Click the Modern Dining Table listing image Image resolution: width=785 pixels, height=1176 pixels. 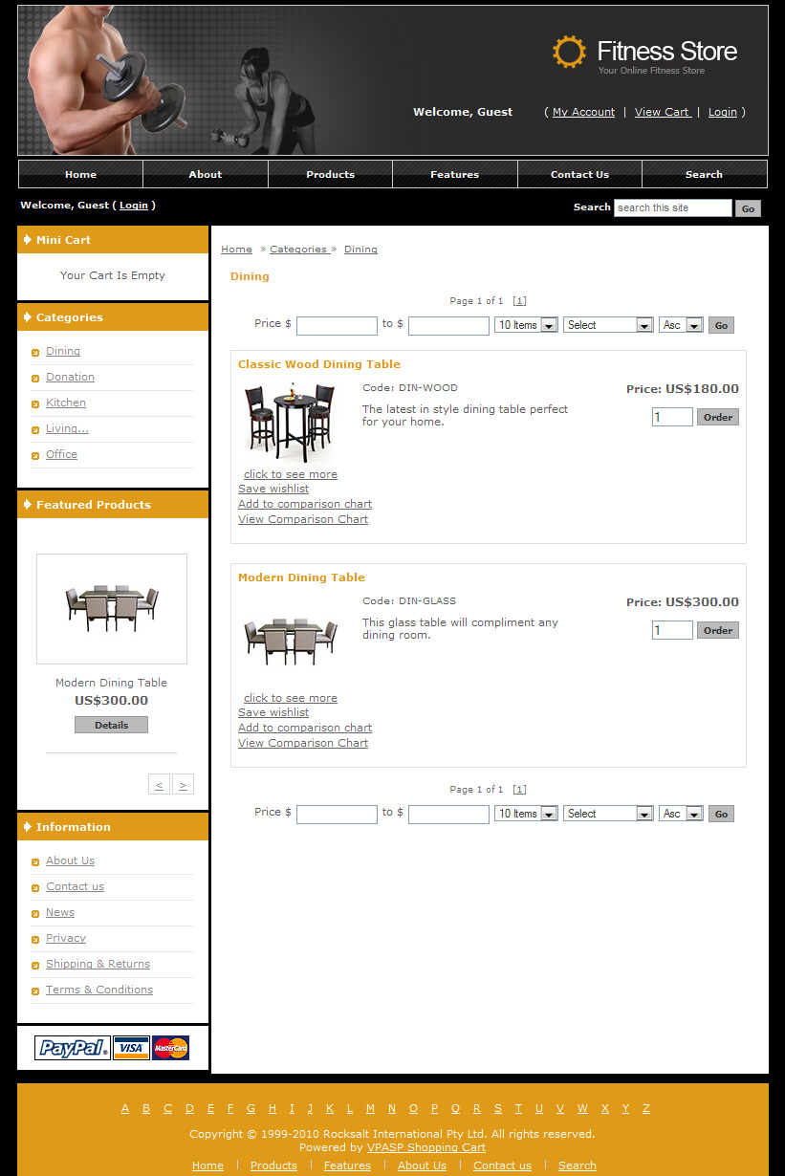[291, 642]
